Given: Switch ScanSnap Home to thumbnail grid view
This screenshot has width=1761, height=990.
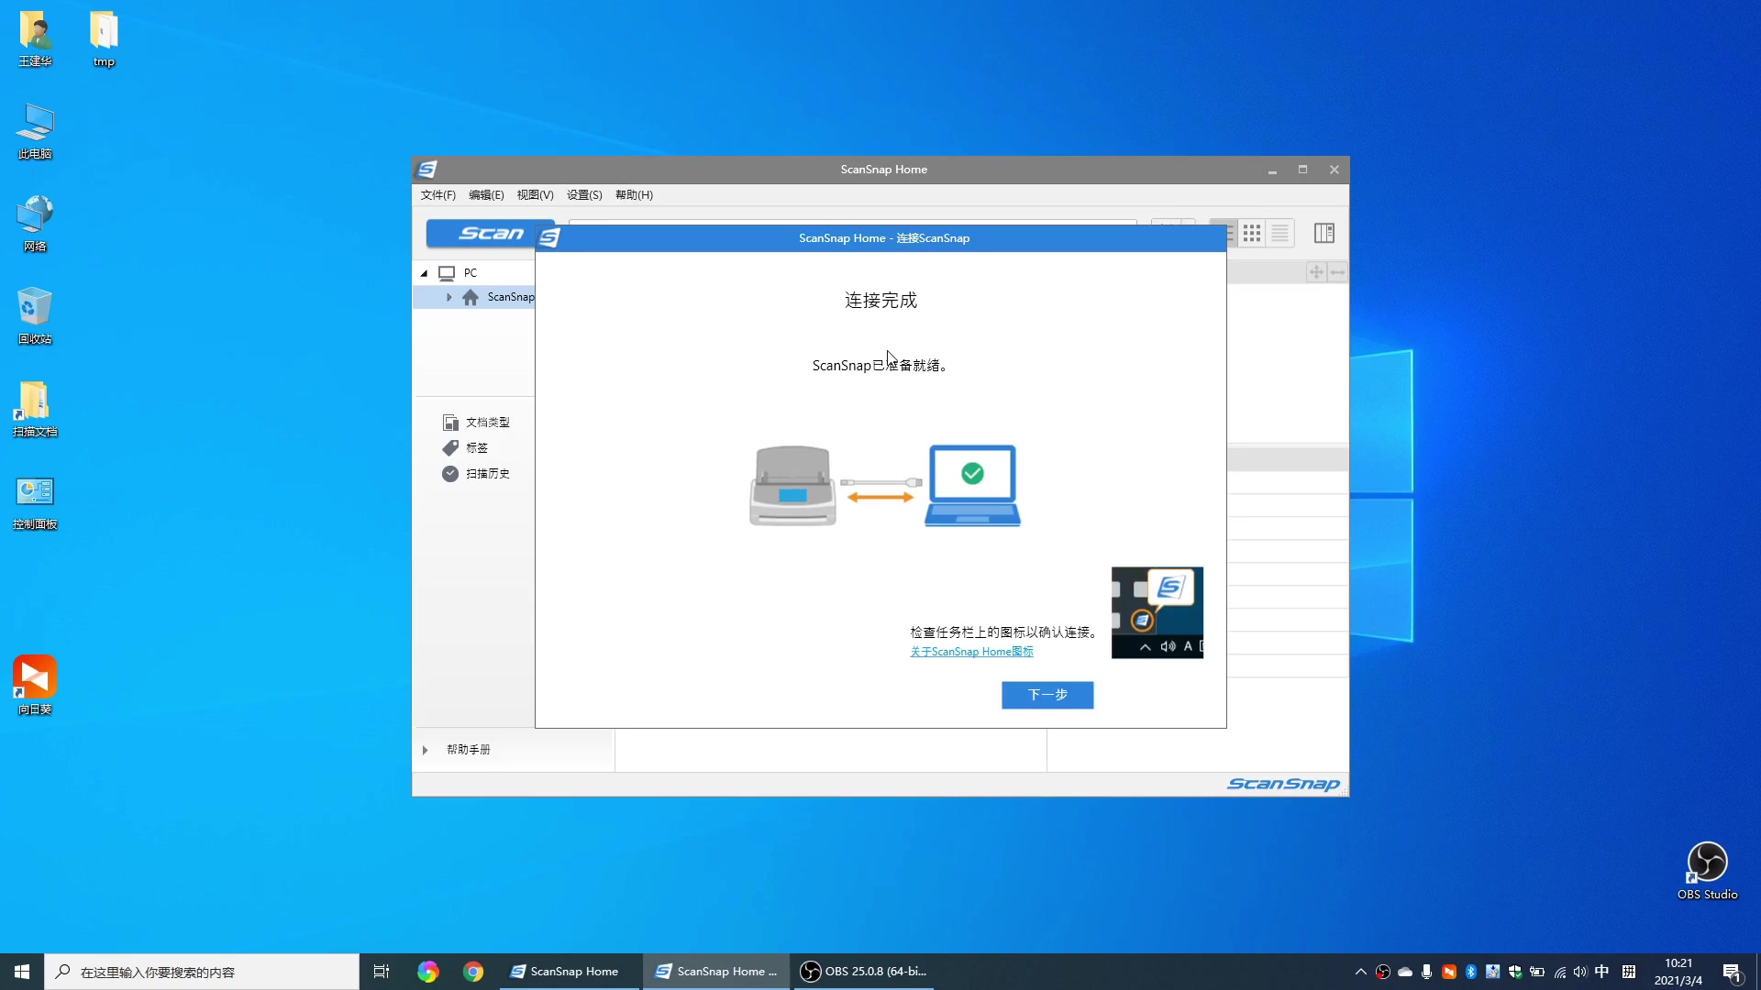Looking at the screenshot, I should 1252,233.
